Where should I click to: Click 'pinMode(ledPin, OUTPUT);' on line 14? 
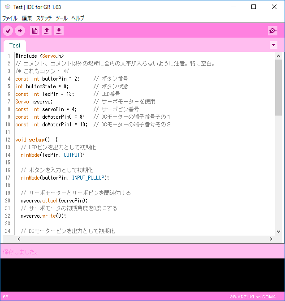52,155
